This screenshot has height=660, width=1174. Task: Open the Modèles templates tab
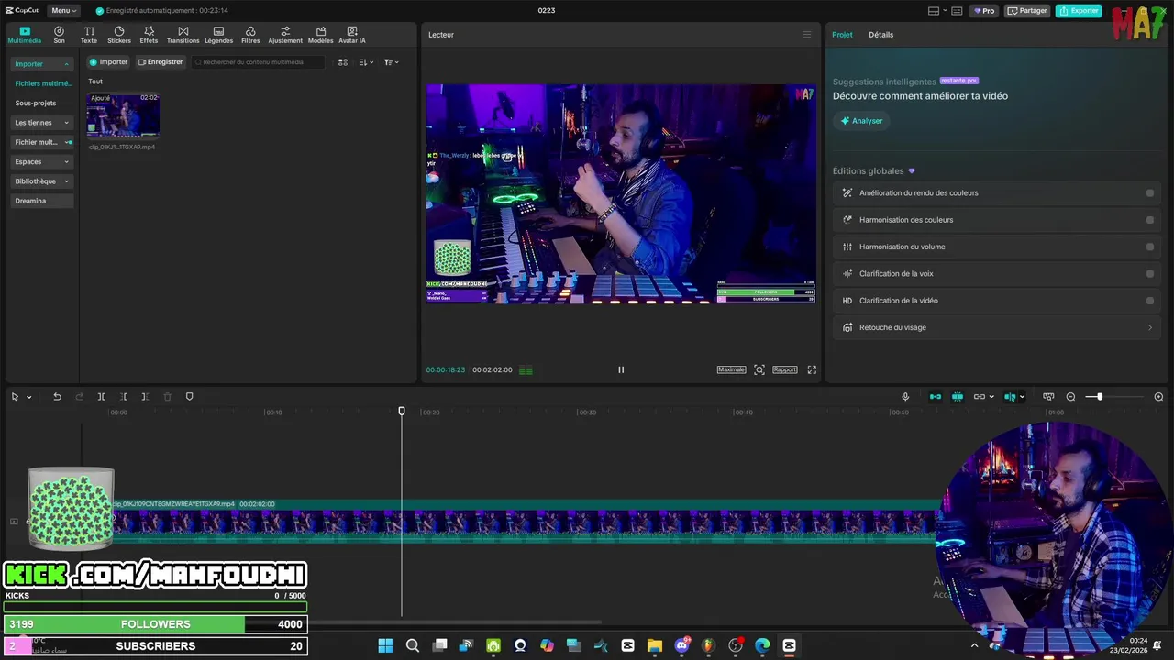coord(321,35)
